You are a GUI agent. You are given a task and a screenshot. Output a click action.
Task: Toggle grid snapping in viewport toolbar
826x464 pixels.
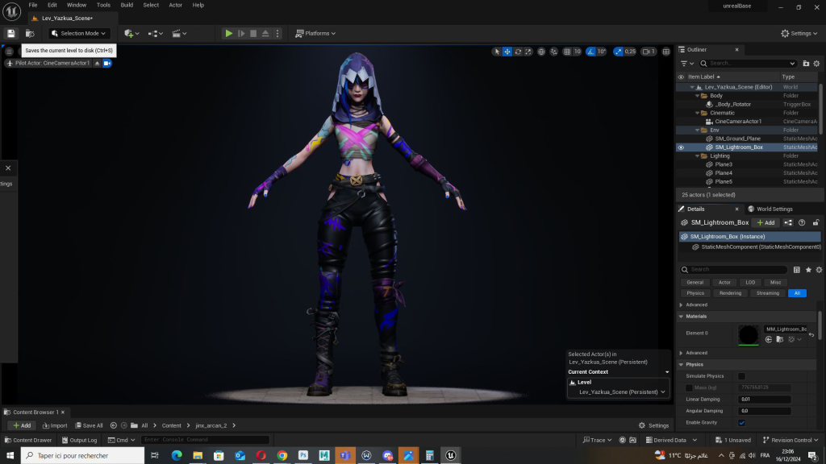(567, 52)
